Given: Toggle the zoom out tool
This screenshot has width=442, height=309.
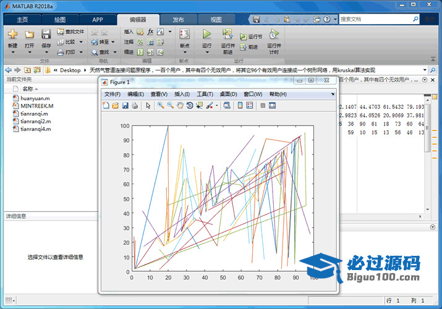Looking at the screenshot, I should pyautogui.click(x=170, y=106).
